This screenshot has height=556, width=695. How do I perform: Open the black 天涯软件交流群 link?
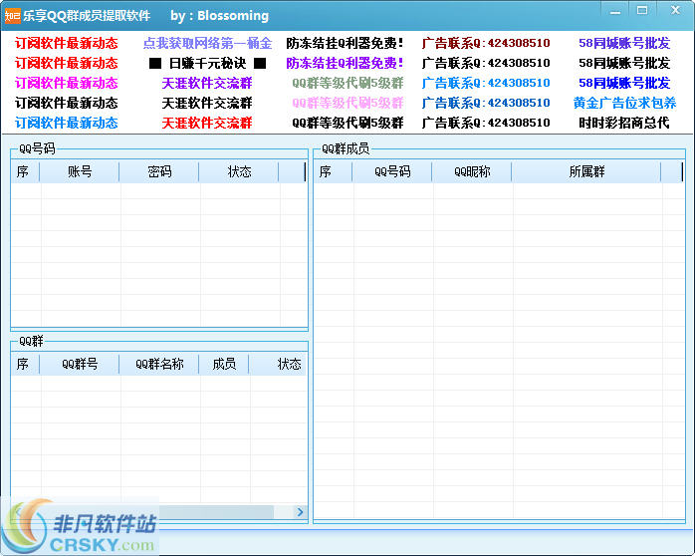tap(207, 103)
